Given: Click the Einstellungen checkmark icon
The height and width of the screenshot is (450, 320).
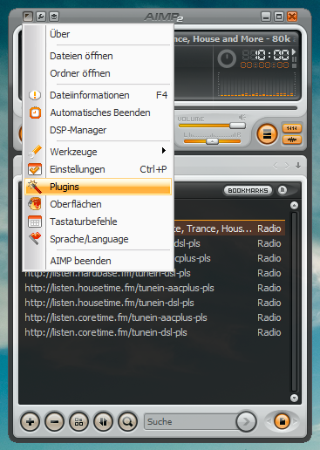Looking at the screenshot, I should pos(35,169).
